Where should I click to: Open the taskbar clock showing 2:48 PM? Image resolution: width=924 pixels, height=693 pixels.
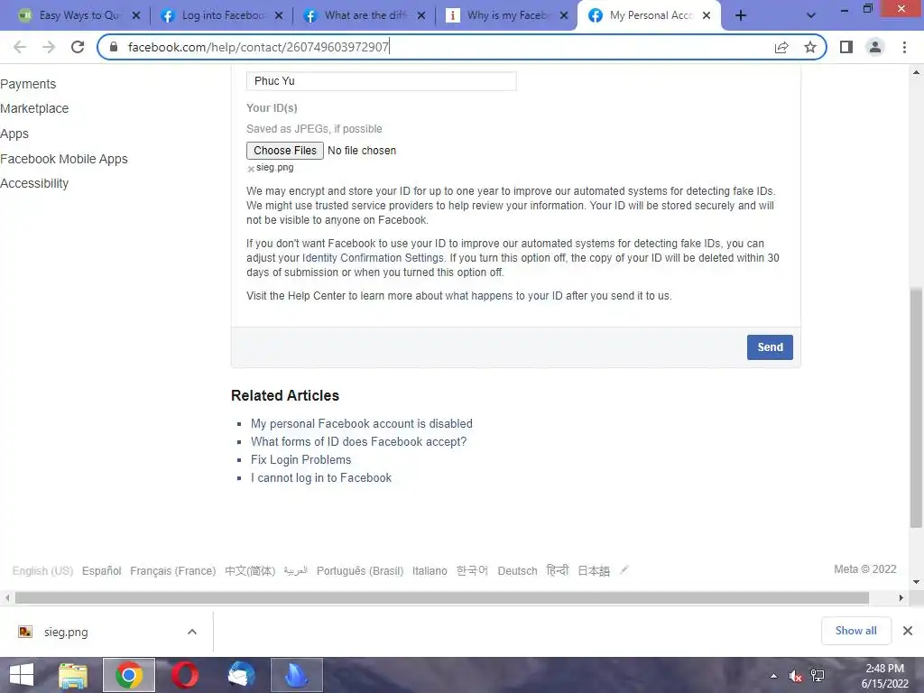884,676
